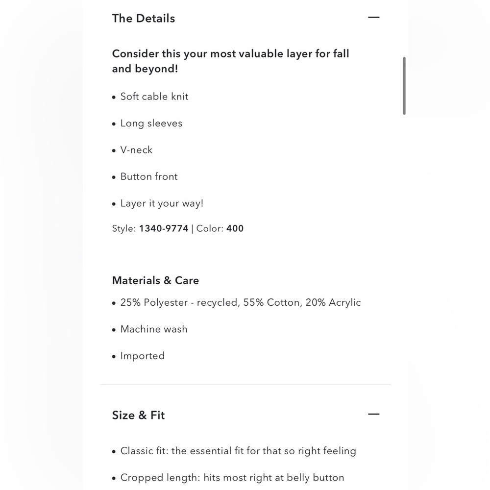
Task: Click The Details section heading
Action: (x=144, y=19)
